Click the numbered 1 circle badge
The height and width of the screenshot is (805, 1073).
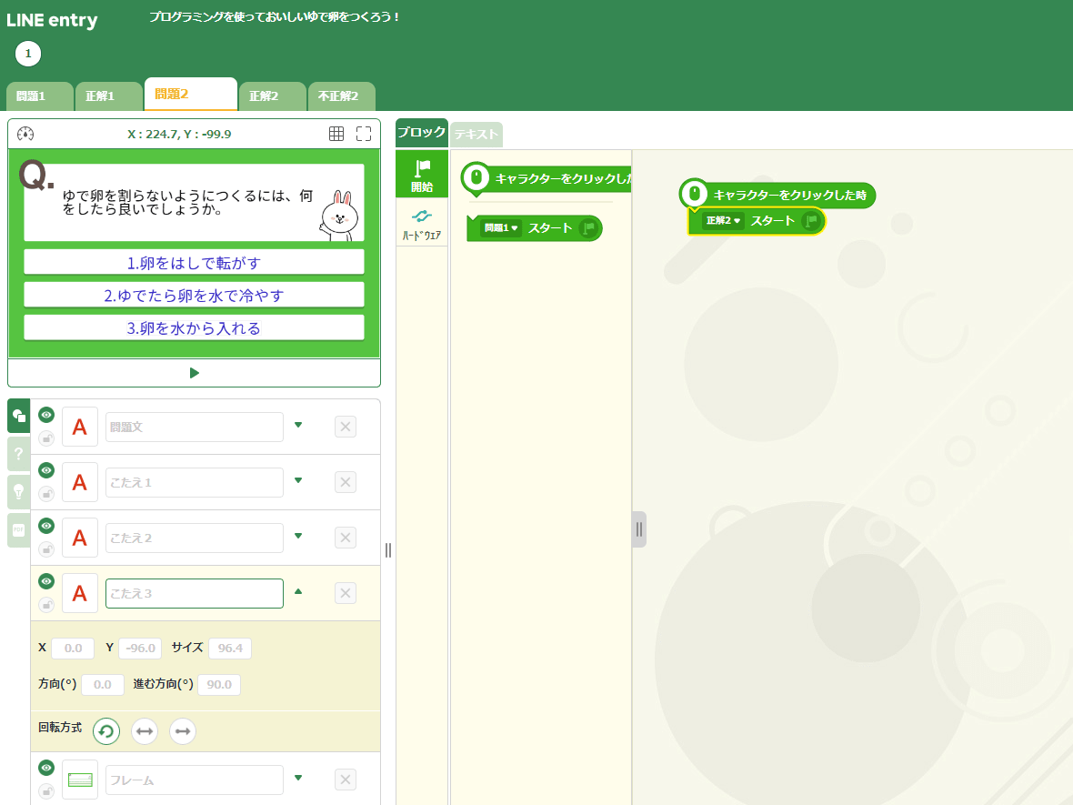[x=28, y=54]
